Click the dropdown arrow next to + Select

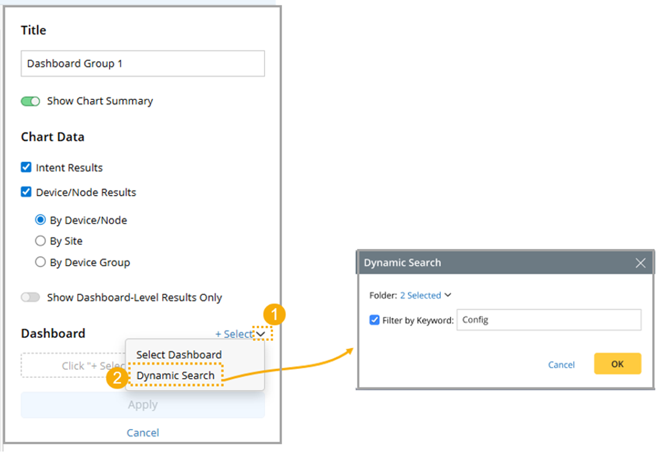click(x=261, y=334)
